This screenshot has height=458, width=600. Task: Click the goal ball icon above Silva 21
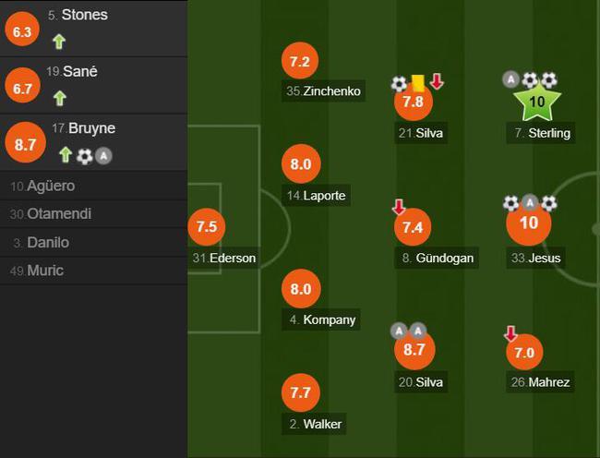399,84
